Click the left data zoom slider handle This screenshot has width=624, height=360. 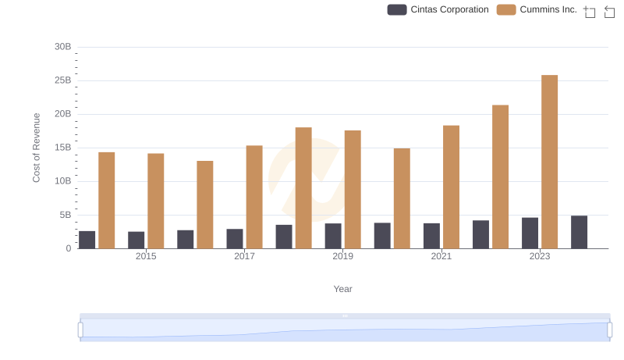tap(80, 330)
